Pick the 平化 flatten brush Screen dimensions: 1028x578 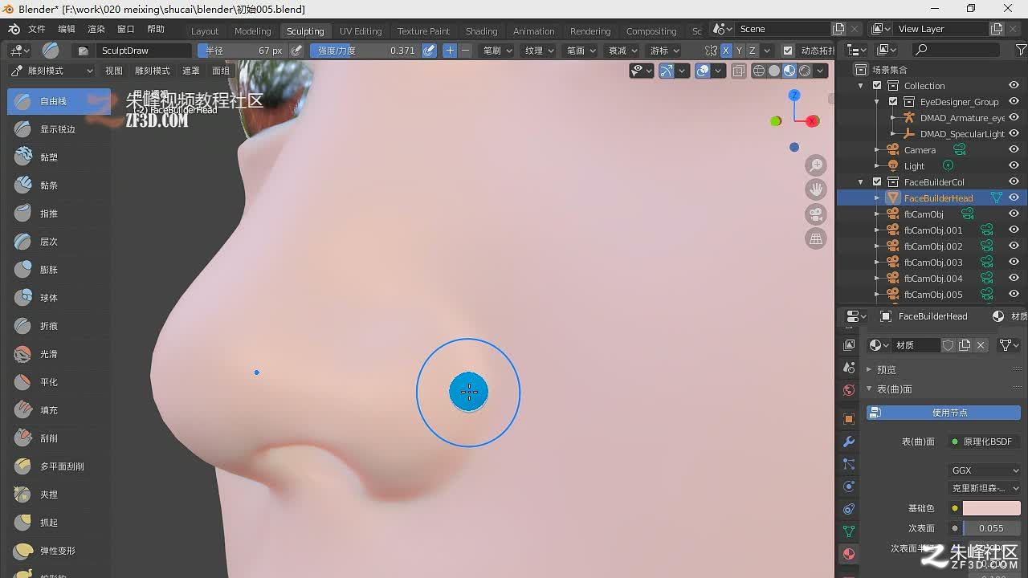pyautogui.click(x=59, y=382)
